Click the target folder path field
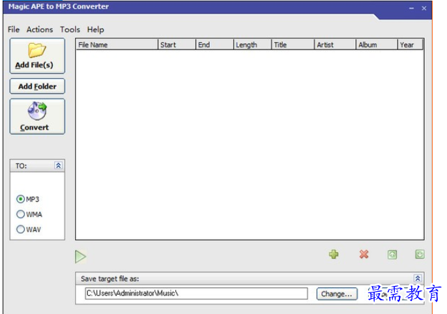The height and width of the screenshot is (314, 447). [196, 293]
